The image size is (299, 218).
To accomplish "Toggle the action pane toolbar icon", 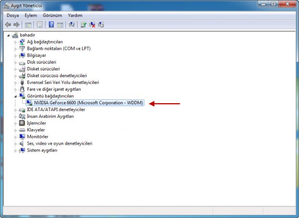I will (x=60, y=25).
